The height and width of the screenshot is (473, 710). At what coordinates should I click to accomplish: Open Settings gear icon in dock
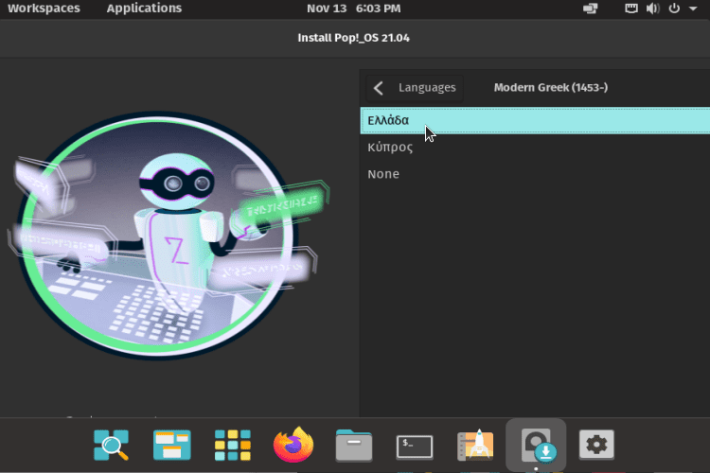pyautogui.click(x=596, y=445)
